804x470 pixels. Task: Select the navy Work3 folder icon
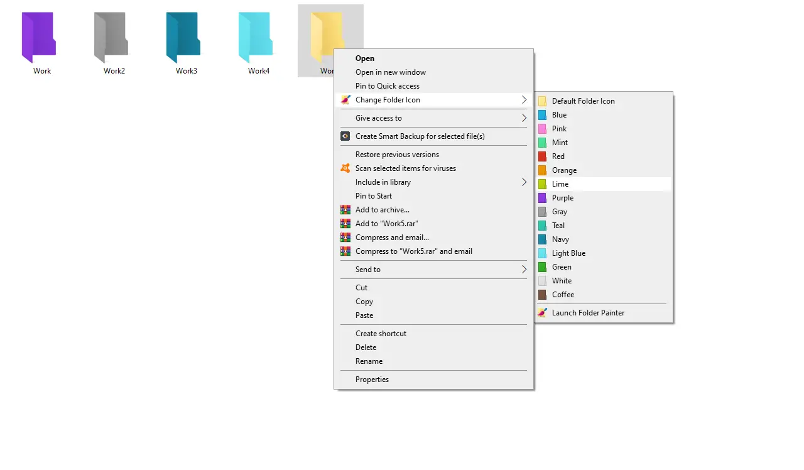pos(183,38)
